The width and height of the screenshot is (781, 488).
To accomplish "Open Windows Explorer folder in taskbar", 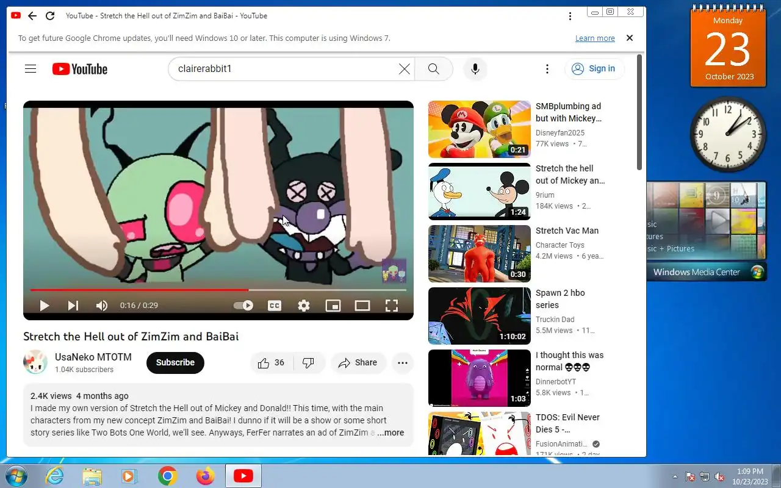I will (92, 476).
